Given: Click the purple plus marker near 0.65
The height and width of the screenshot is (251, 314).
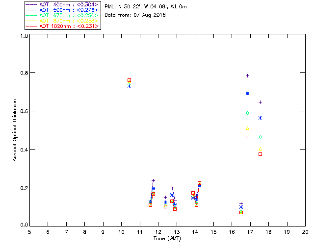Looking at the screenshot, I should tap(260, 102).
